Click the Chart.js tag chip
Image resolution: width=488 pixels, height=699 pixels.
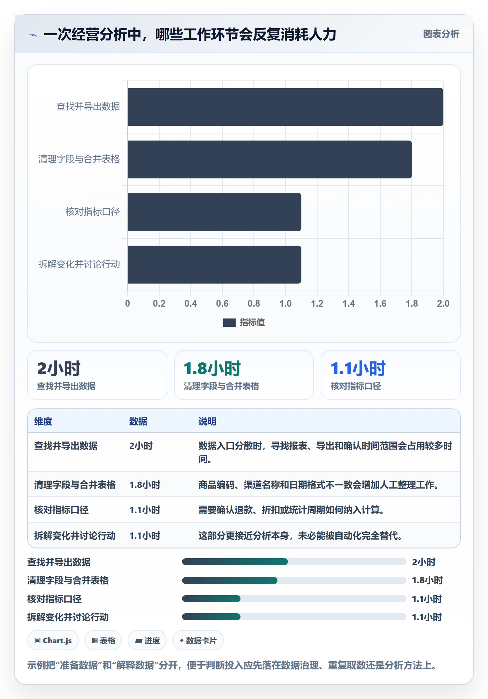pos(53,640)
